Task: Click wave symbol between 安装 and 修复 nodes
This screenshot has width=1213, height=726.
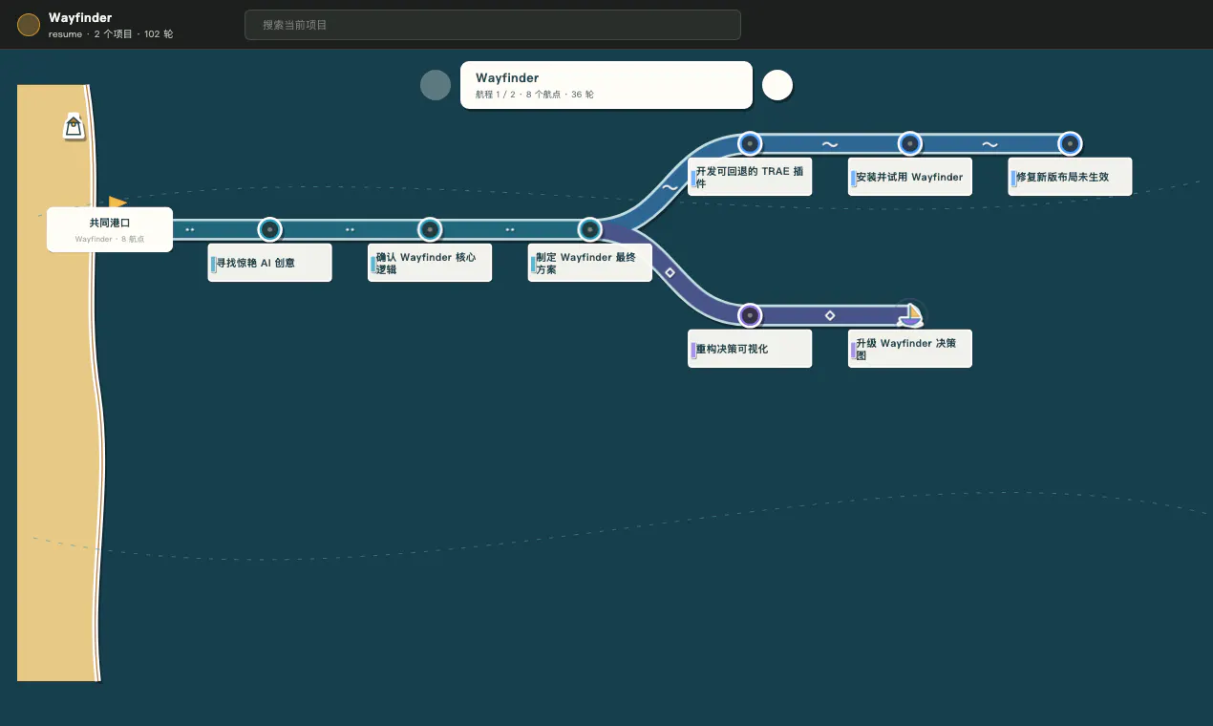Action: pyautogui.click(x=990, y=144)
